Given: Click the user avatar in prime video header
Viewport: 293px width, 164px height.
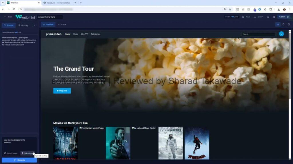Looking at the screenshot, I should (281, 34).
